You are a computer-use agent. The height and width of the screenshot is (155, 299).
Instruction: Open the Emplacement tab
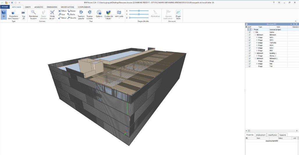261,135
